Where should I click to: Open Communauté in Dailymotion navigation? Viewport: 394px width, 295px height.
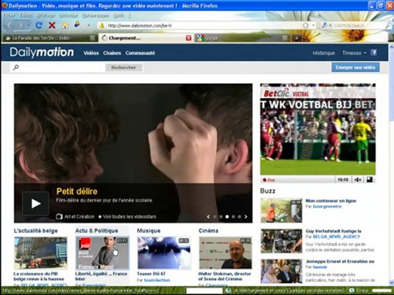140,53
